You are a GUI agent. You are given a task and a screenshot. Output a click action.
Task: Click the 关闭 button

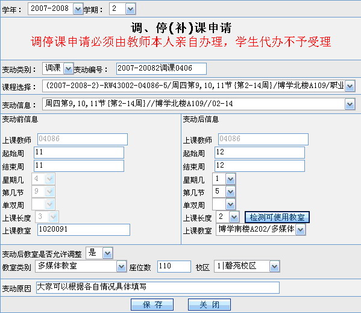pyautogui.click(x=209, y=305)
